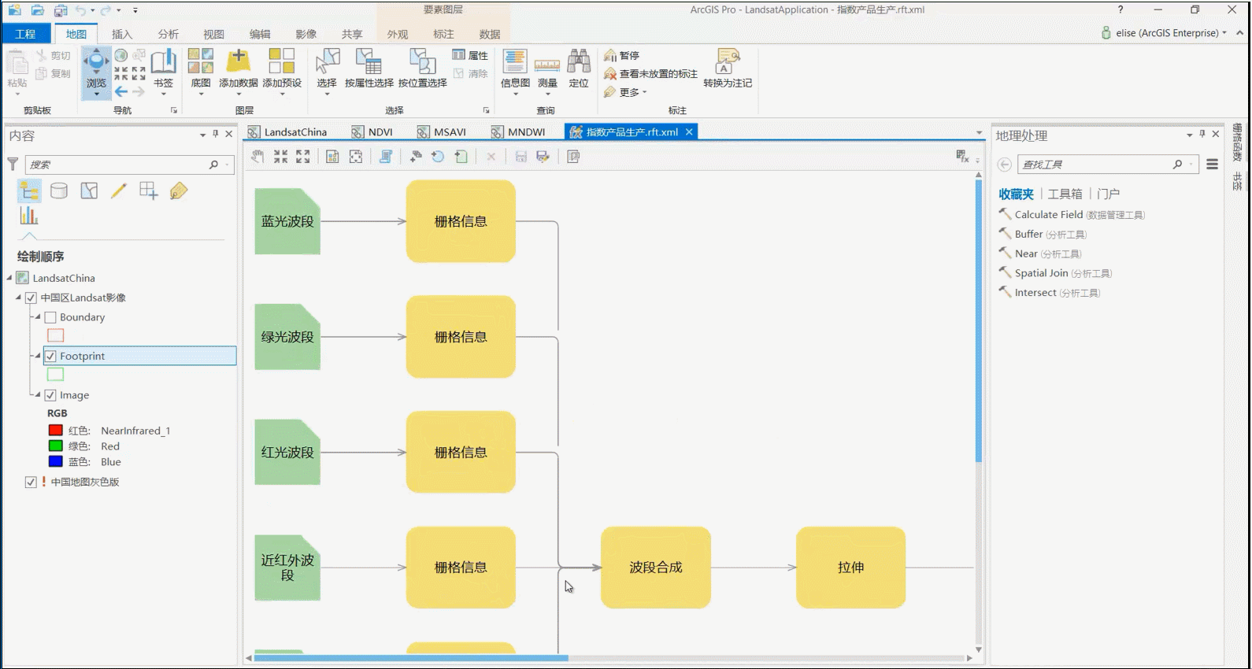Open the Contents pane options dropdown arrow

click(202, 135)
